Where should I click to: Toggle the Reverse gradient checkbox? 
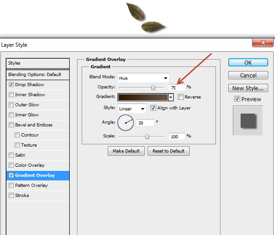point(181,97)
